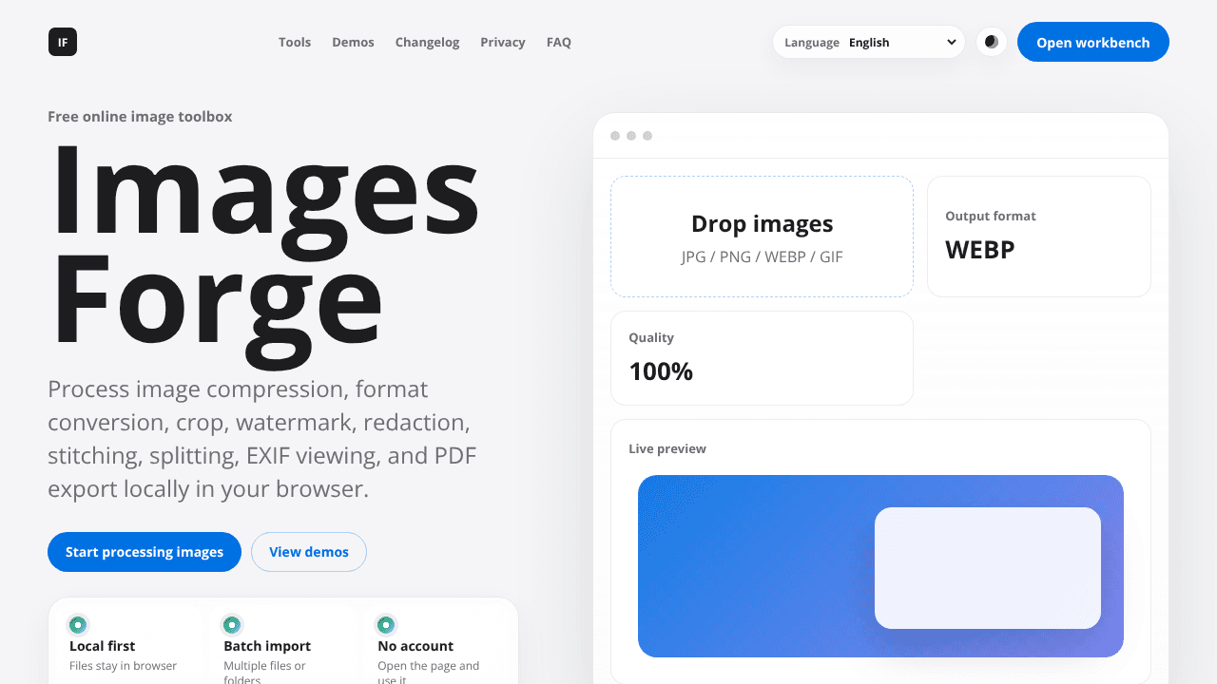The image size is (1217, 684).
Task: Click the Drop images upload area
Action: pos(762,237)
